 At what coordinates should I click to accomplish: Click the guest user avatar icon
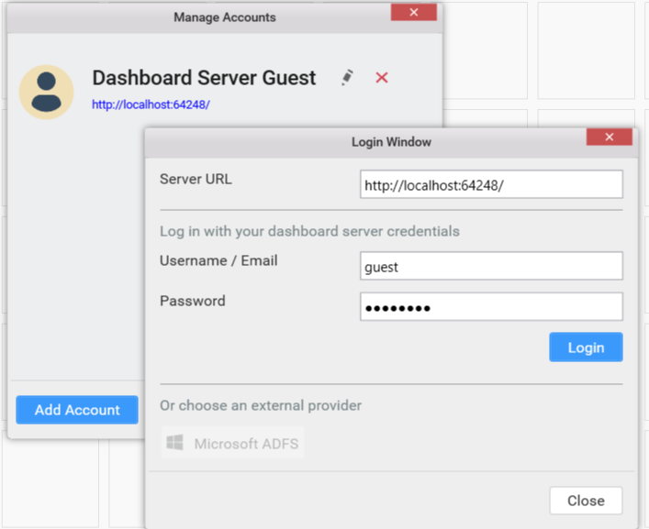[x=46, y=92]
